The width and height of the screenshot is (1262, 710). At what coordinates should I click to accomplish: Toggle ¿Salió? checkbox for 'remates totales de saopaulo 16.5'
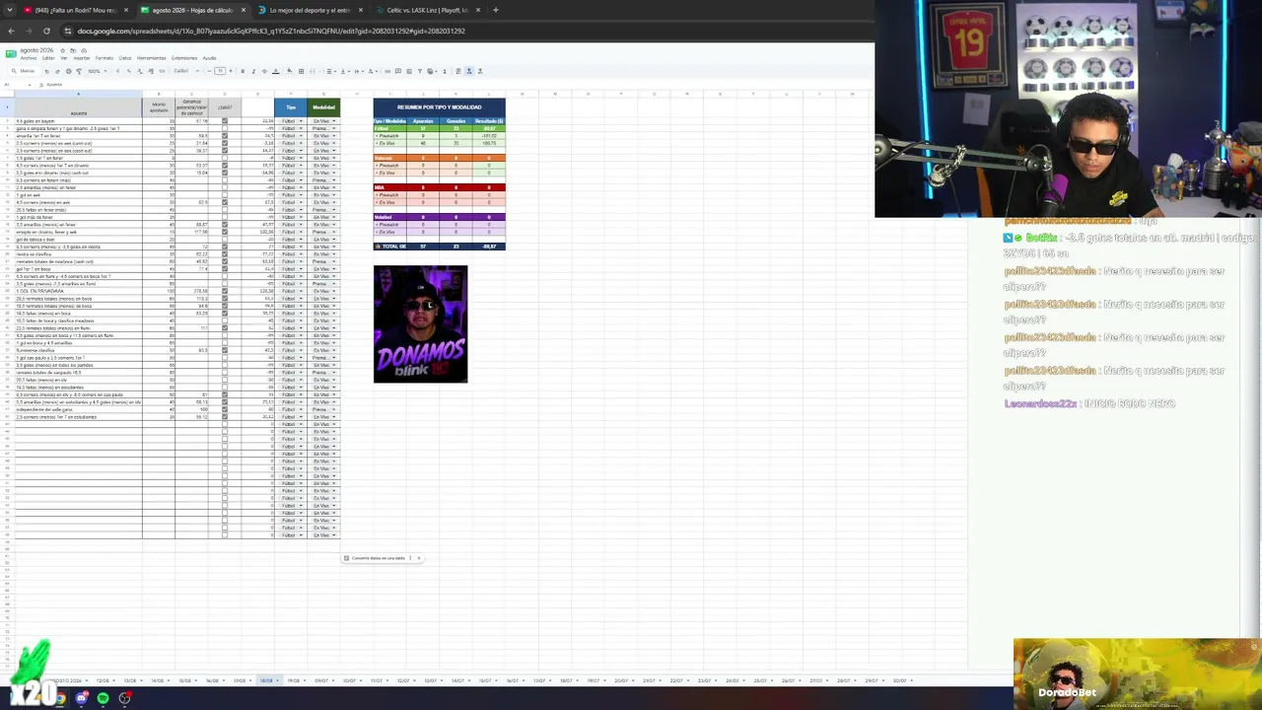[225, 373]
